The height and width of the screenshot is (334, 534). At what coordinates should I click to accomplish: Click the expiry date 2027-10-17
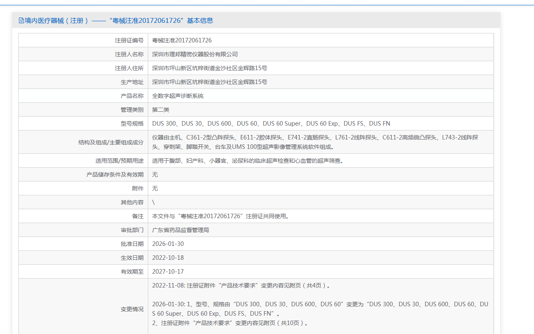tap(168, 272)
